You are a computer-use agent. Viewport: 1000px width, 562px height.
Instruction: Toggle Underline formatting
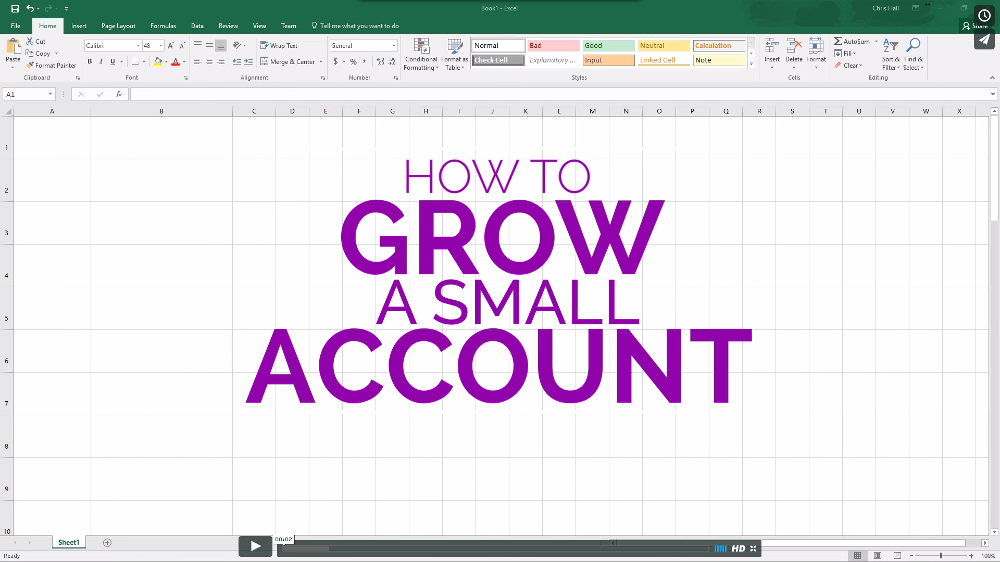pyautogui.click(x=113, y=61)
